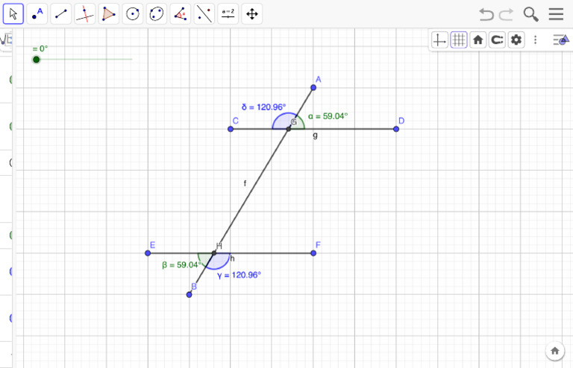This screenshot has height=368, width=573.
Task: Select point C
Action: point(231,129)
